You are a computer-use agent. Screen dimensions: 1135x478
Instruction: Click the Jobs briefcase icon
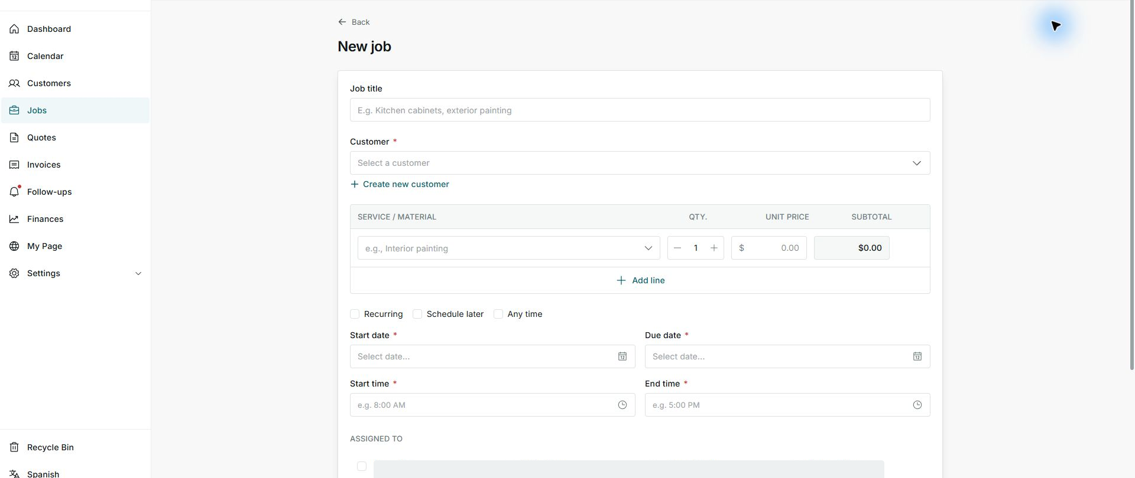pos(14,110)
